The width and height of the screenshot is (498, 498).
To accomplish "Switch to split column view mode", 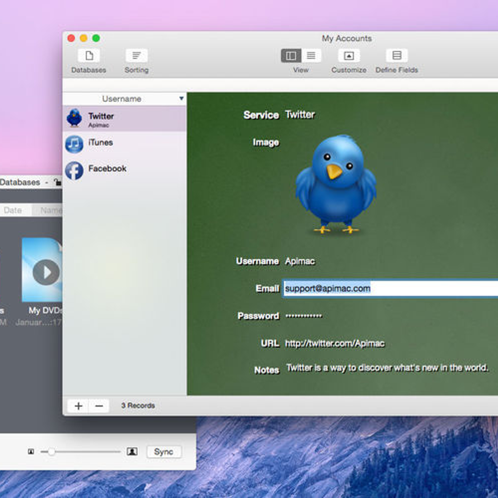I will tap(291, 56).
